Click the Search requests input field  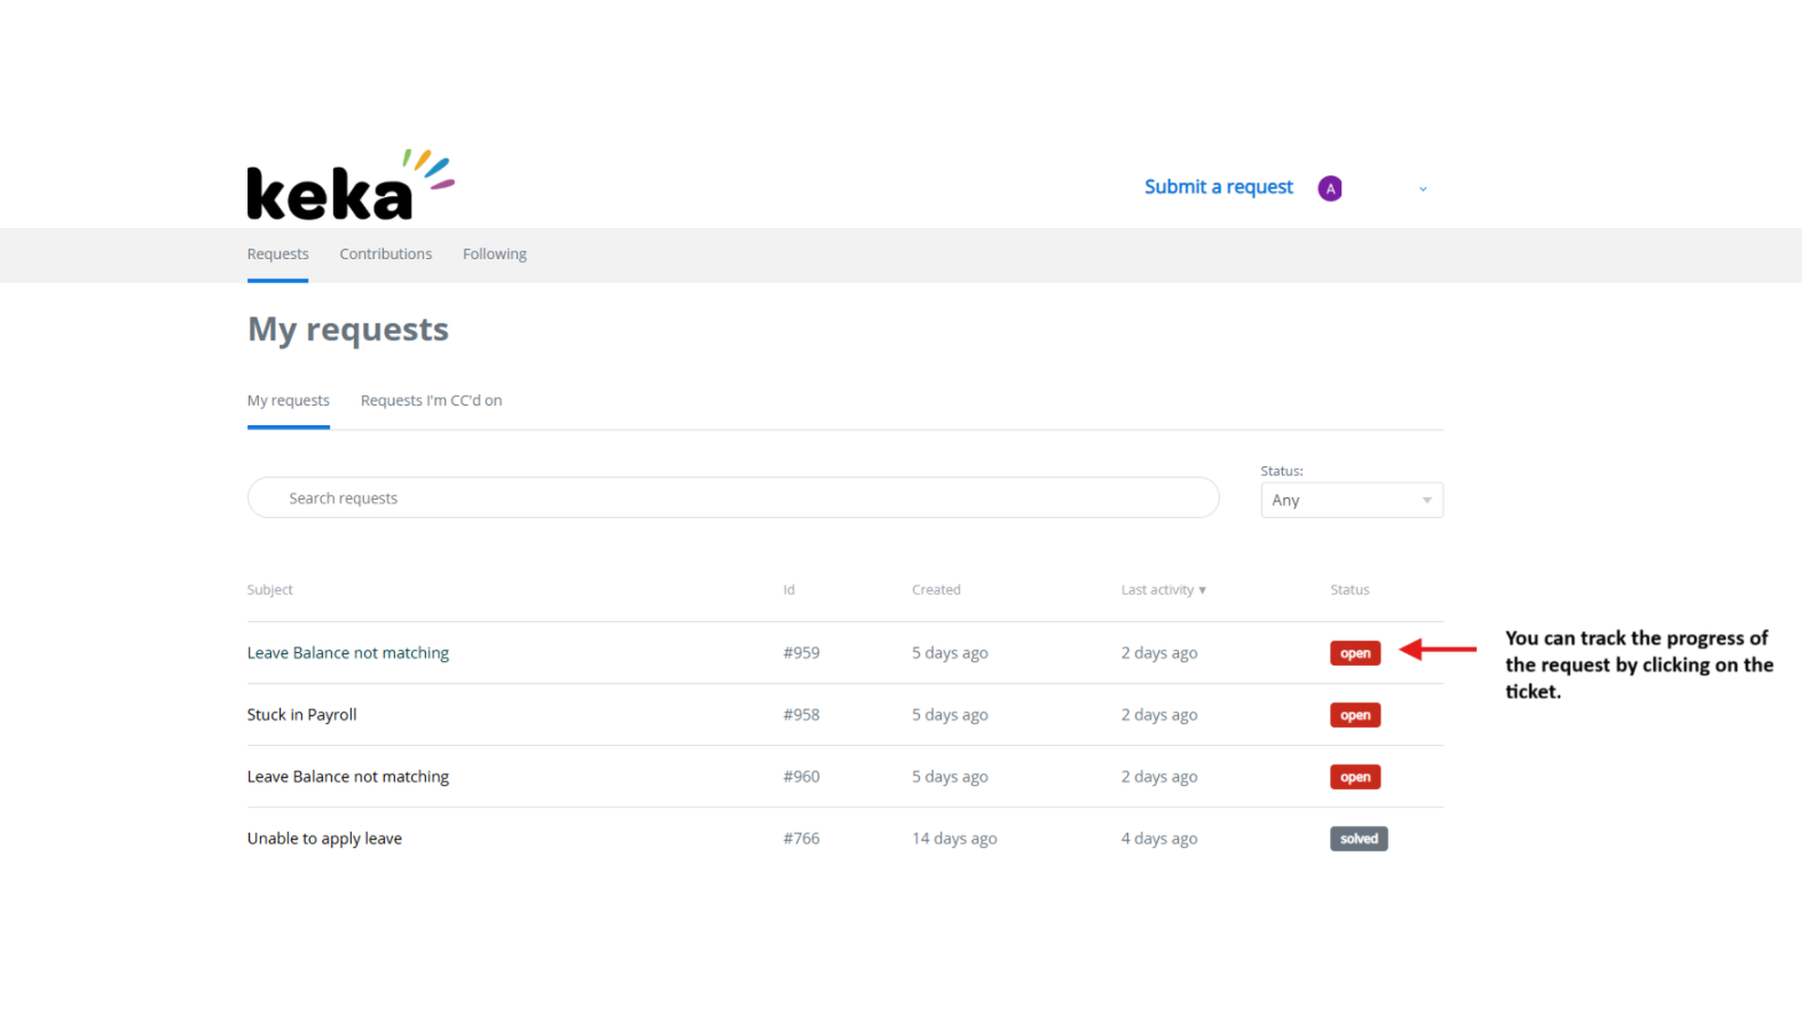pos(732,498)
